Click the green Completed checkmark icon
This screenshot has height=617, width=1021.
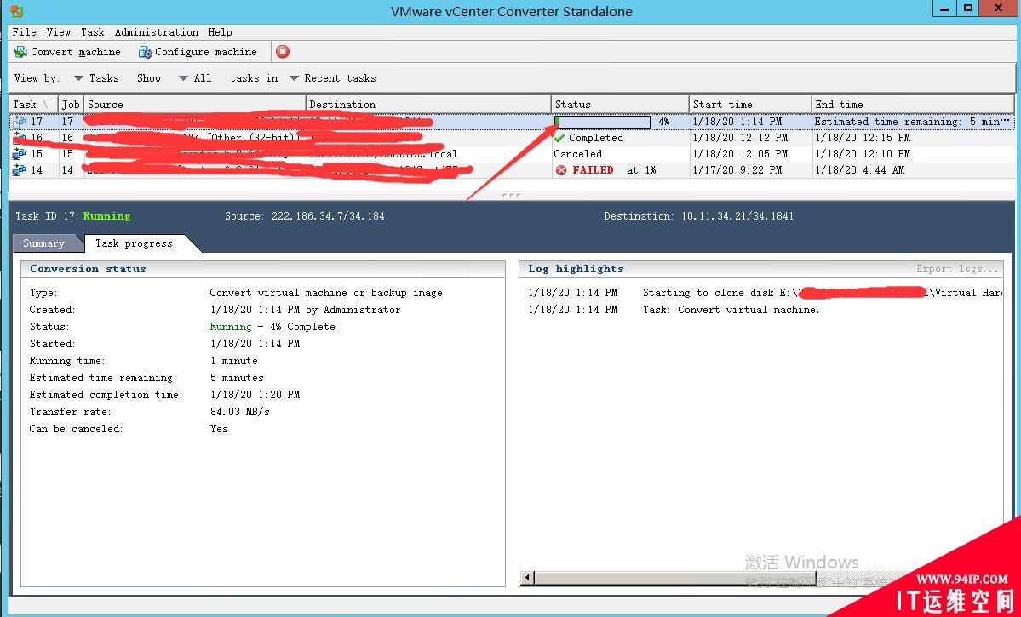(559, 137)
